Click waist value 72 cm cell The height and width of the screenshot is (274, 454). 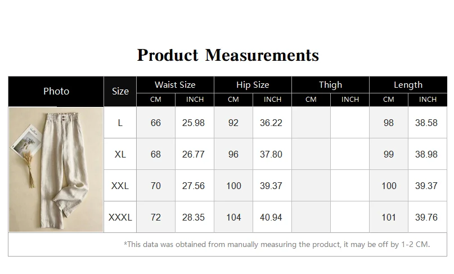(x=156, y=217)
